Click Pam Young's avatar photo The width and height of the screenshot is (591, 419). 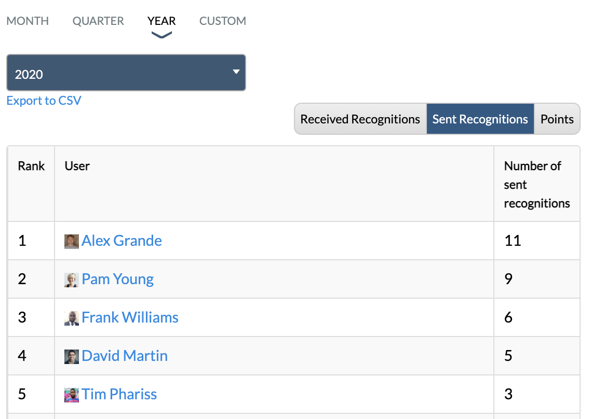71,278
